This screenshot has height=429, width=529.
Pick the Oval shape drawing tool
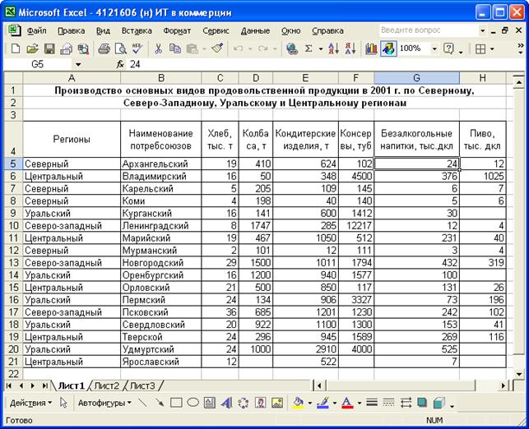point(194,404)
